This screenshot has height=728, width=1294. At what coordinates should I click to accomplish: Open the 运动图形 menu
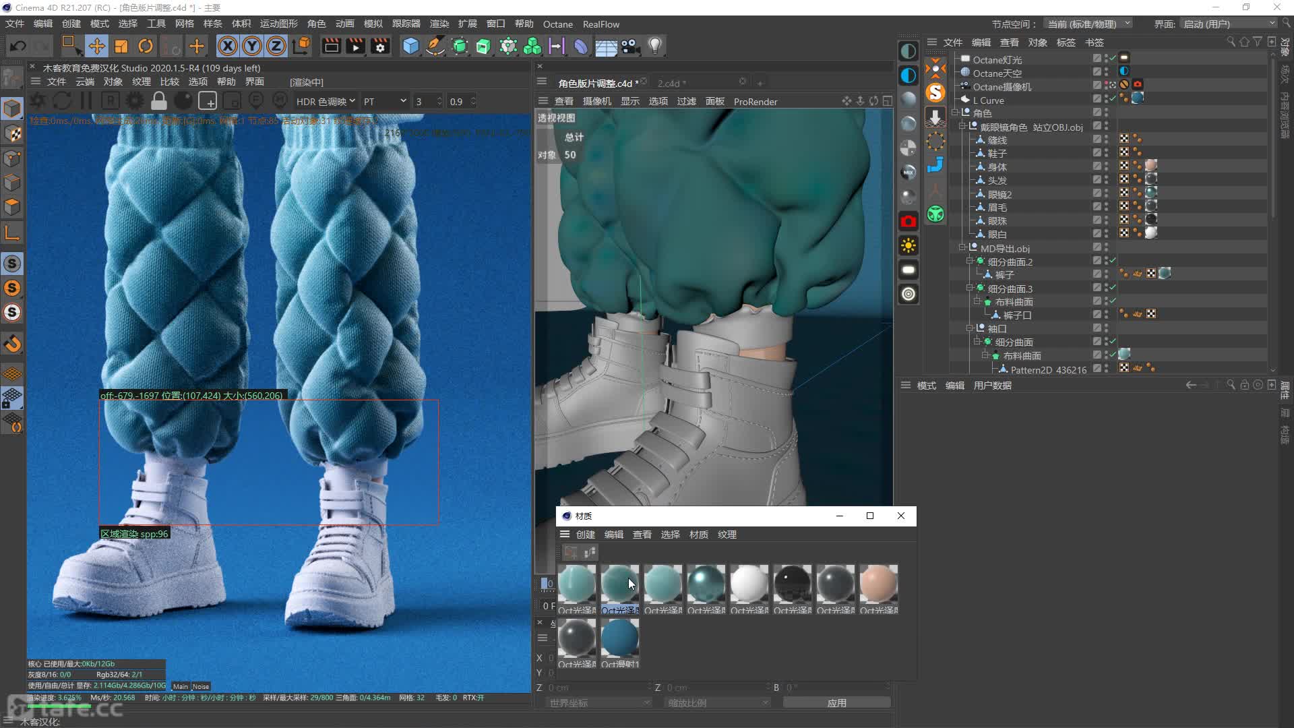point(279,24)
